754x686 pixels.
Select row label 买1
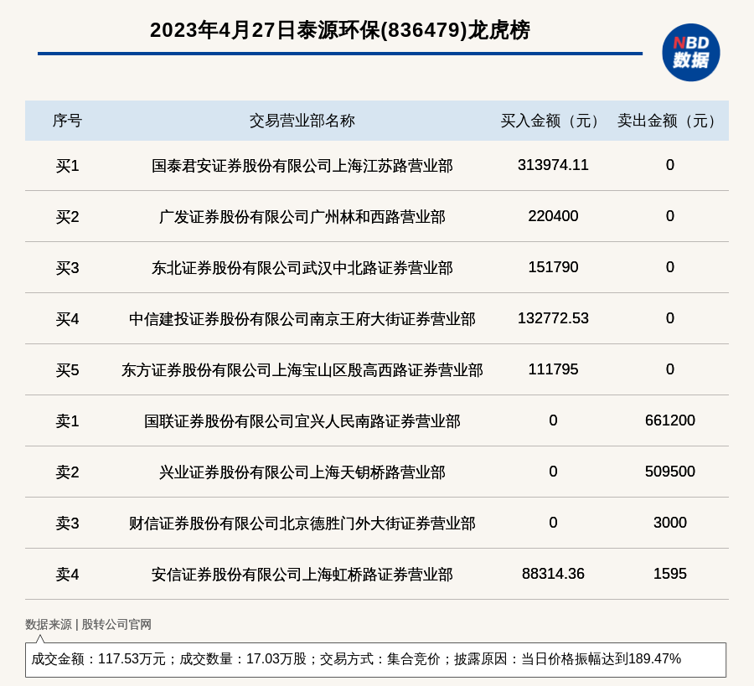click(67, 166)
